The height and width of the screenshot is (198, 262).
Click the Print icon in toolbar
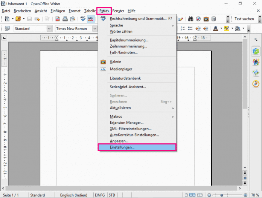click(65, 19)
